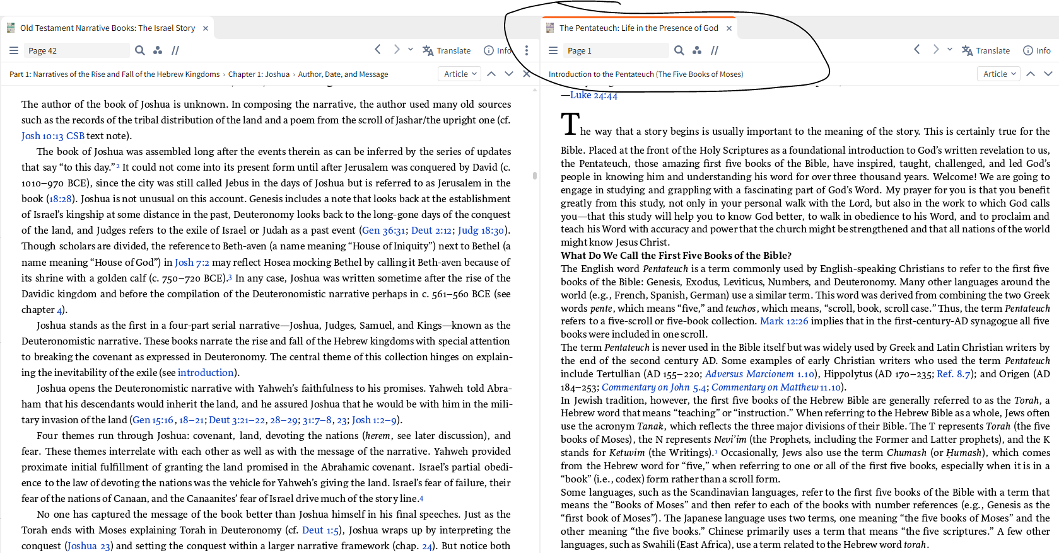Switch to The Pentateuch: Life in the Presence of God tab
The width and height of the screenshot is (1059, 553).
coord(638,28)
